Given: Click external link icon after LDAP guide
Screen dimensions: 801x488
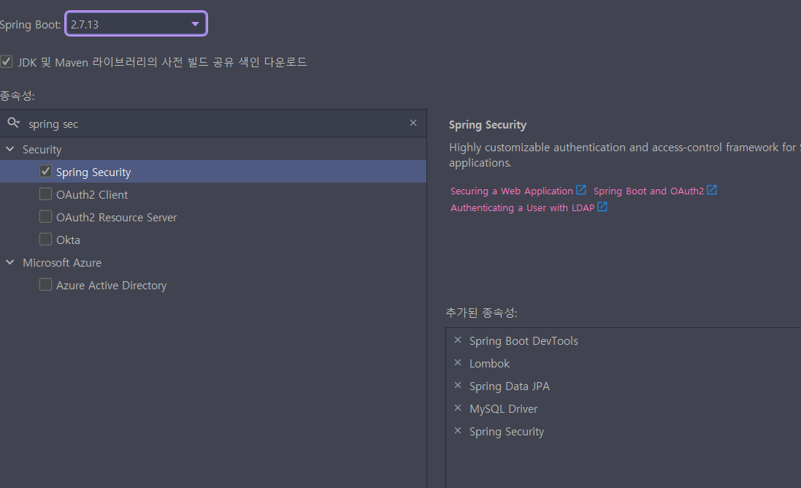Looking at the screenshot, I should pos(602,207).
